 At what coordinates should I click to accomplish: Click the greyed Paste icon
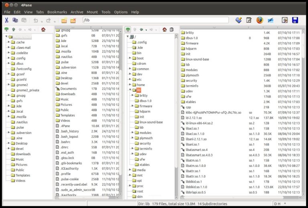tap(24, 20)
